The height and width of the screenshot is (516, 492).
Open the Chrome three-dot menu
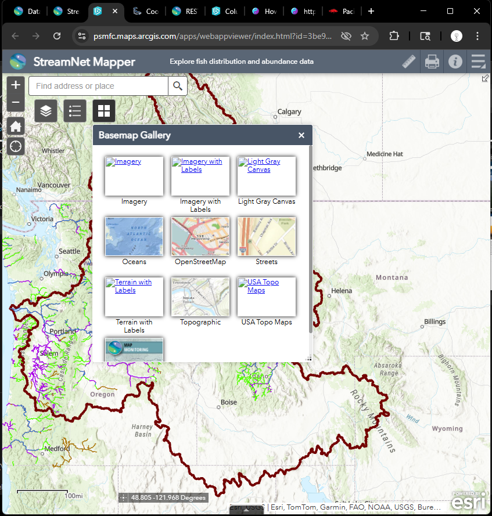tap(477, 36)
